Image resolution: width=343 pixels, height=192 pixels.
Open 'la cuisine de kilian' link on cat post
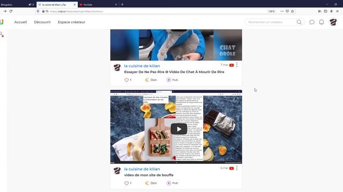click(x=141, y=66)
